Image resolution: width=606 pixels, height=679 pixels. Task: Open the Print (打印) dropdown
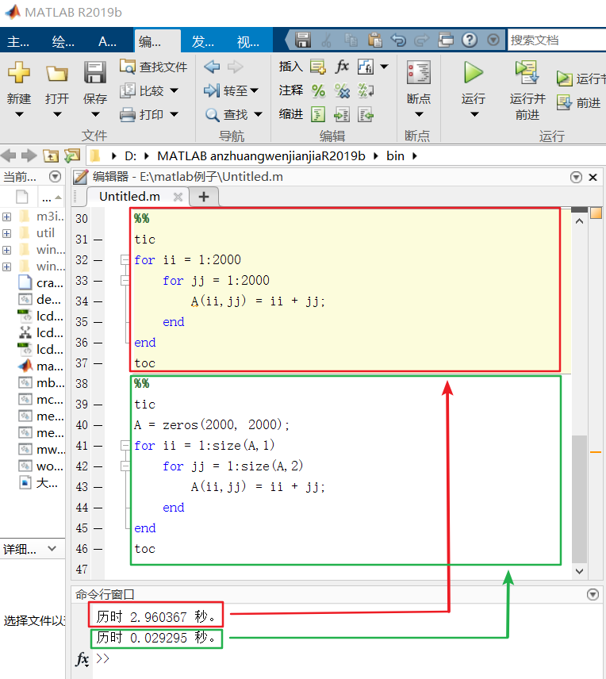pos(149,114)
